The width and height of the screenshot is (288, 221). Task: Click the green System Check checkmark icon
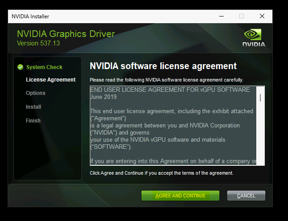(x=21, y=67)
